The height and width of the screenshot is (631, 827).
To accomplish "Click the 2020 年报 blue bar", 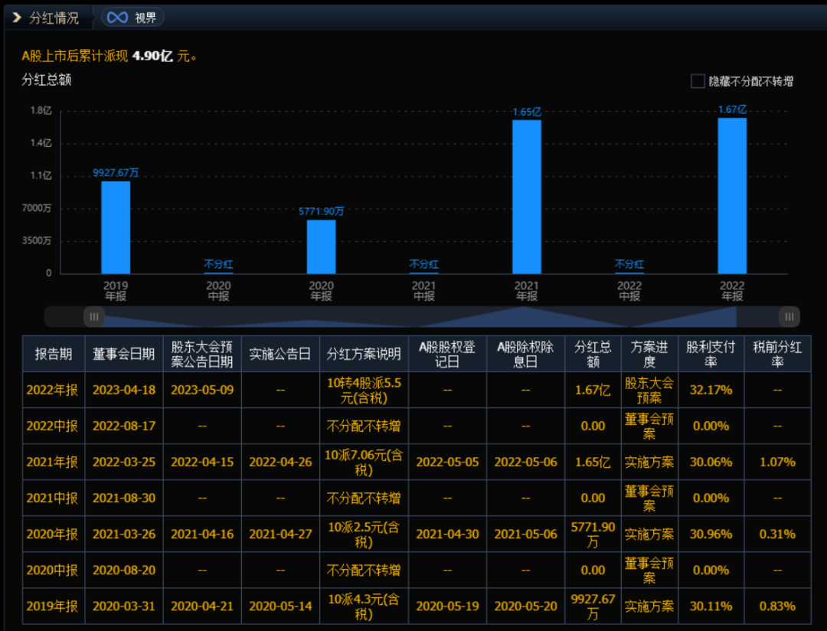I will (321, 247).
